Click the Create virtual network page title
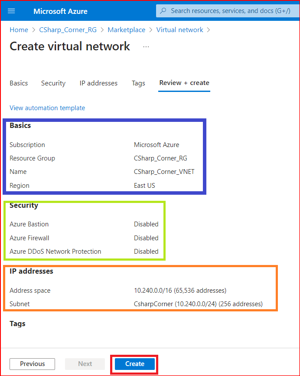Image resolution: width=300 pixels, height=376 pixels. pos(70,46)
